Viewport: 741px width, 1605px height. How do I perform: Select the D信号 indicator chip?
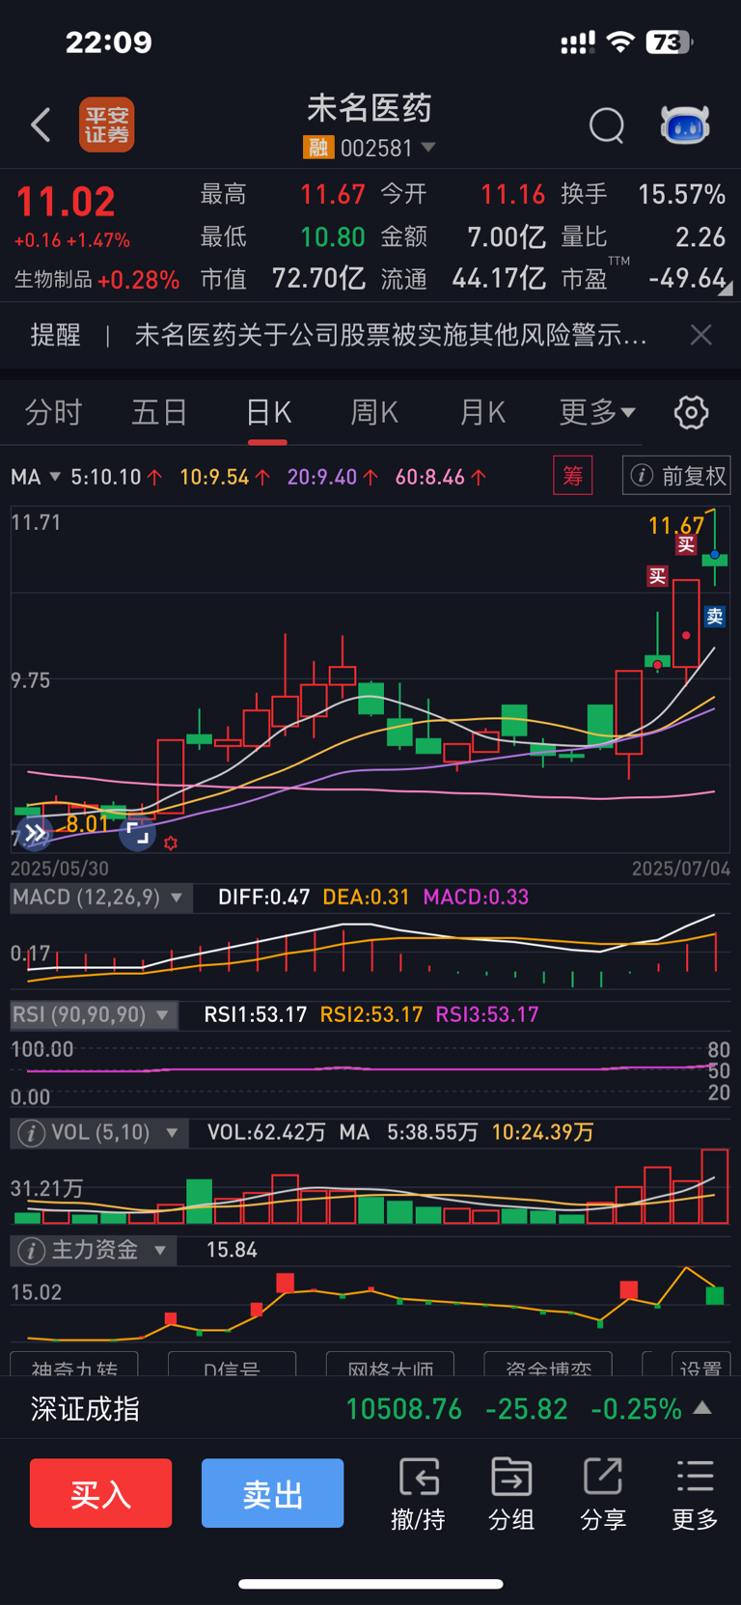[232, 1365]
